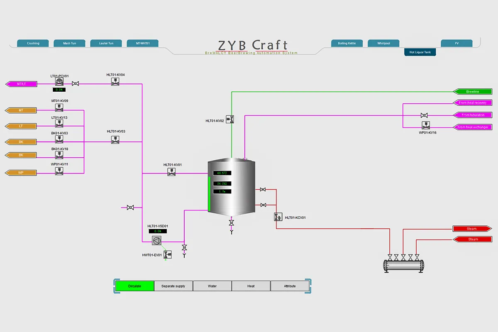
Task: Click the tank volume readout
Action: tap(222, 183)
